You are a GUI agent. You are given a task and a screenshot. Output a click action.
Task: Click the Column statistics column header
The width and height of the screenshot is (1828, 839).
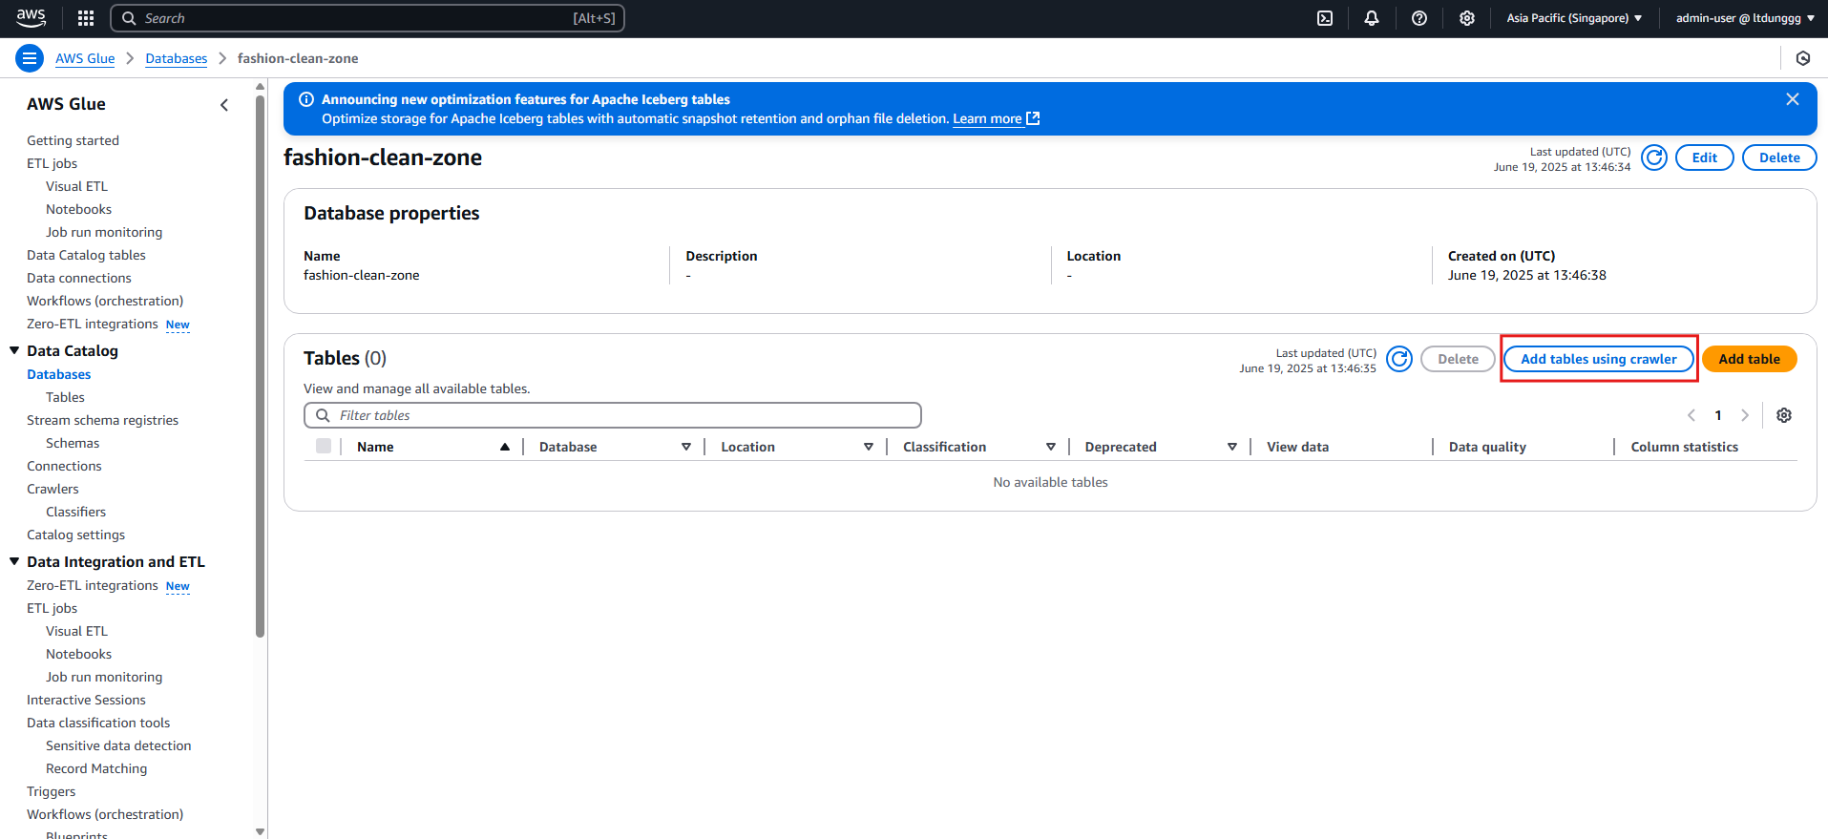click(1685, 447)
